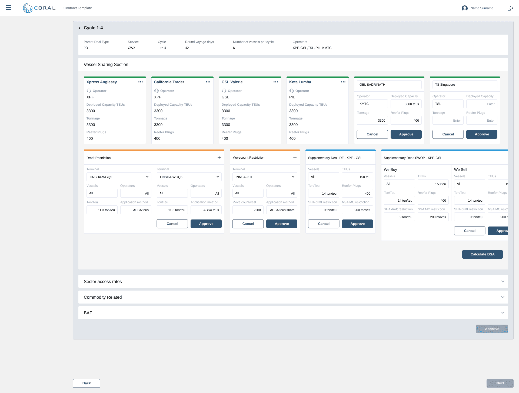519x393 pixels.
Task: Edit OEL BADRINATH Reefer Plugs 400 field
Action: coord(406,120)
